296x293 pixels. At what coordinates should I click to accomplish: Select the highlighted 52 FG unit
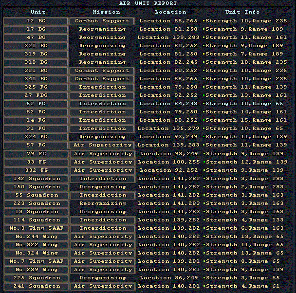36,104
